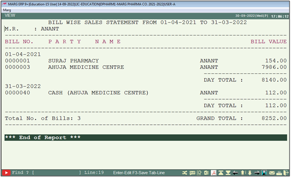Email the report via the envelope icon
291x177 pixels.
(272, 173)
